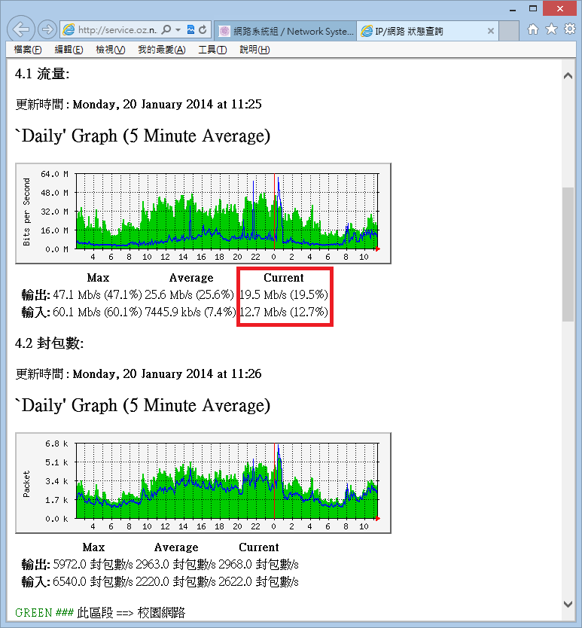Go to Home via house icon
The width and height of the screenshot is (582, 628).
coord(533,29)
